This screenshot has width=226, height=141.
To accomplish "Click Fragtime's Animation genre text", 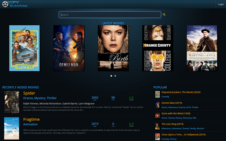I will pyautogui.click(x=30, y=124).
